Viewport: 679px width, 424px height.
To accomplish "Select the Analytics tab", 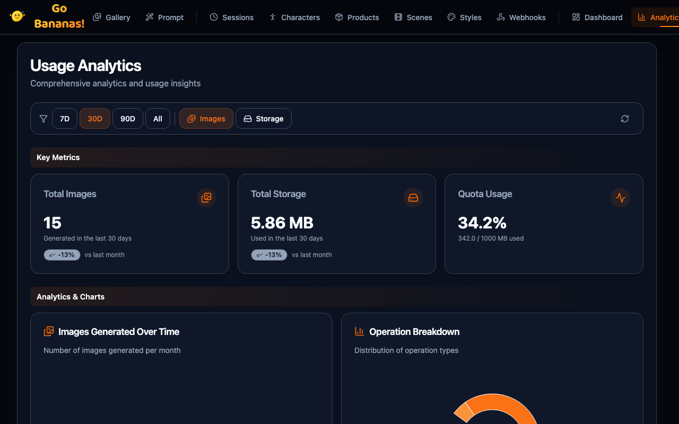I will tap(656, 17).
